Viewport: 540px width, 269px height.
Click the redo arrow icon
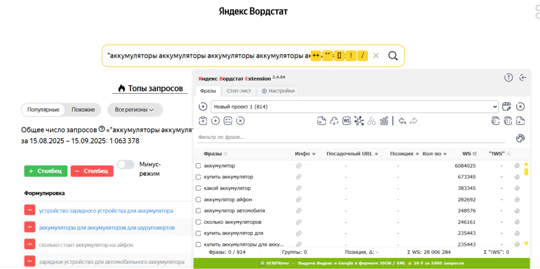click(413, 121)
